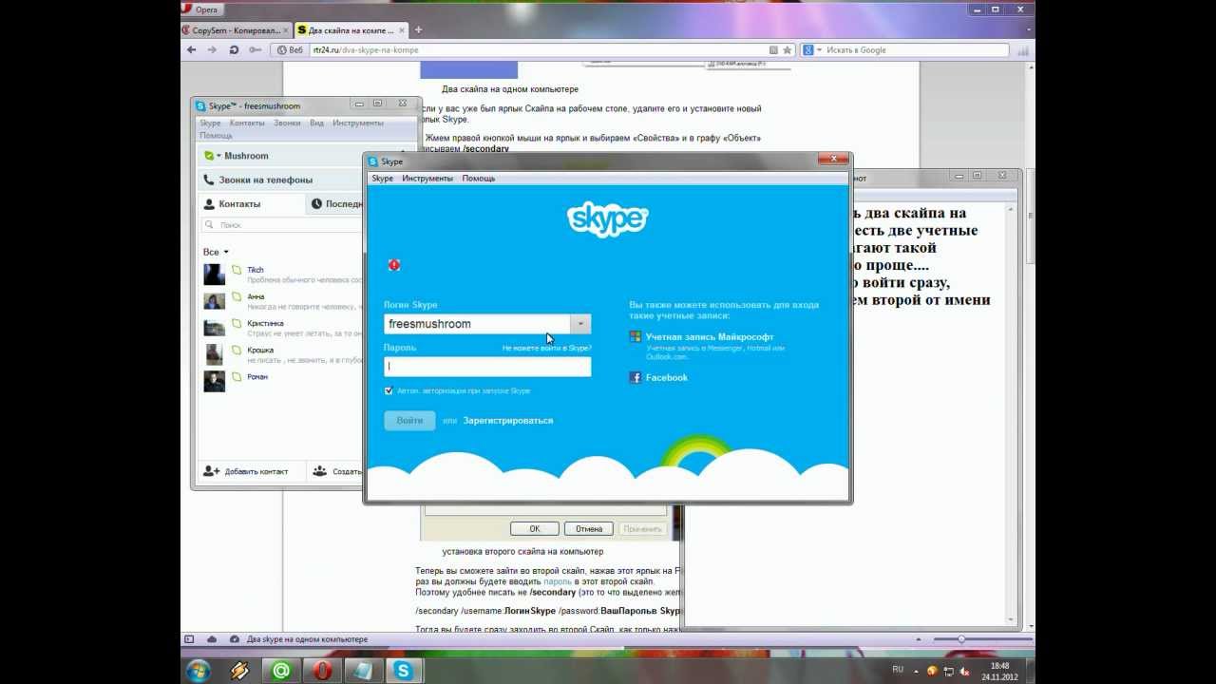Viewport: 1216px width, 684px height.
Task: Click the Opera browser back arrow
Action: pyautogui.click(x=191, y=49)
